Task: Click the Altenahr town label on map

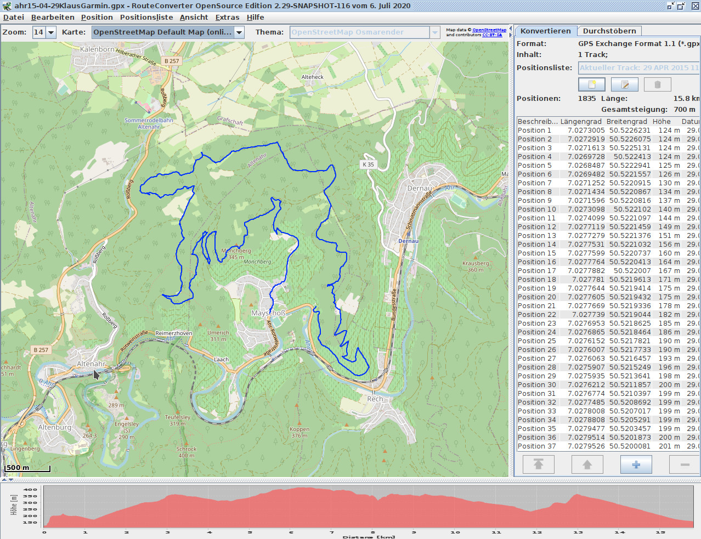Action: 91,364
